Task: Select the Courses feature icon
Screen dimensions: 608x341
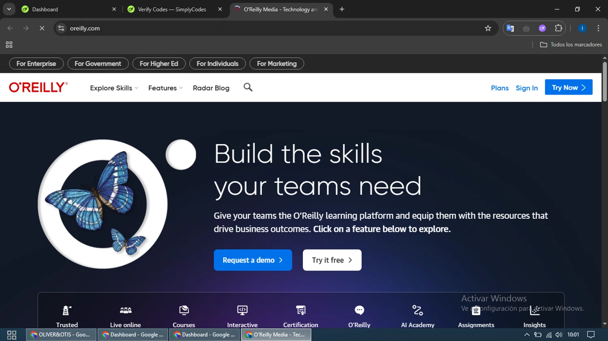Action: (184, 310)
